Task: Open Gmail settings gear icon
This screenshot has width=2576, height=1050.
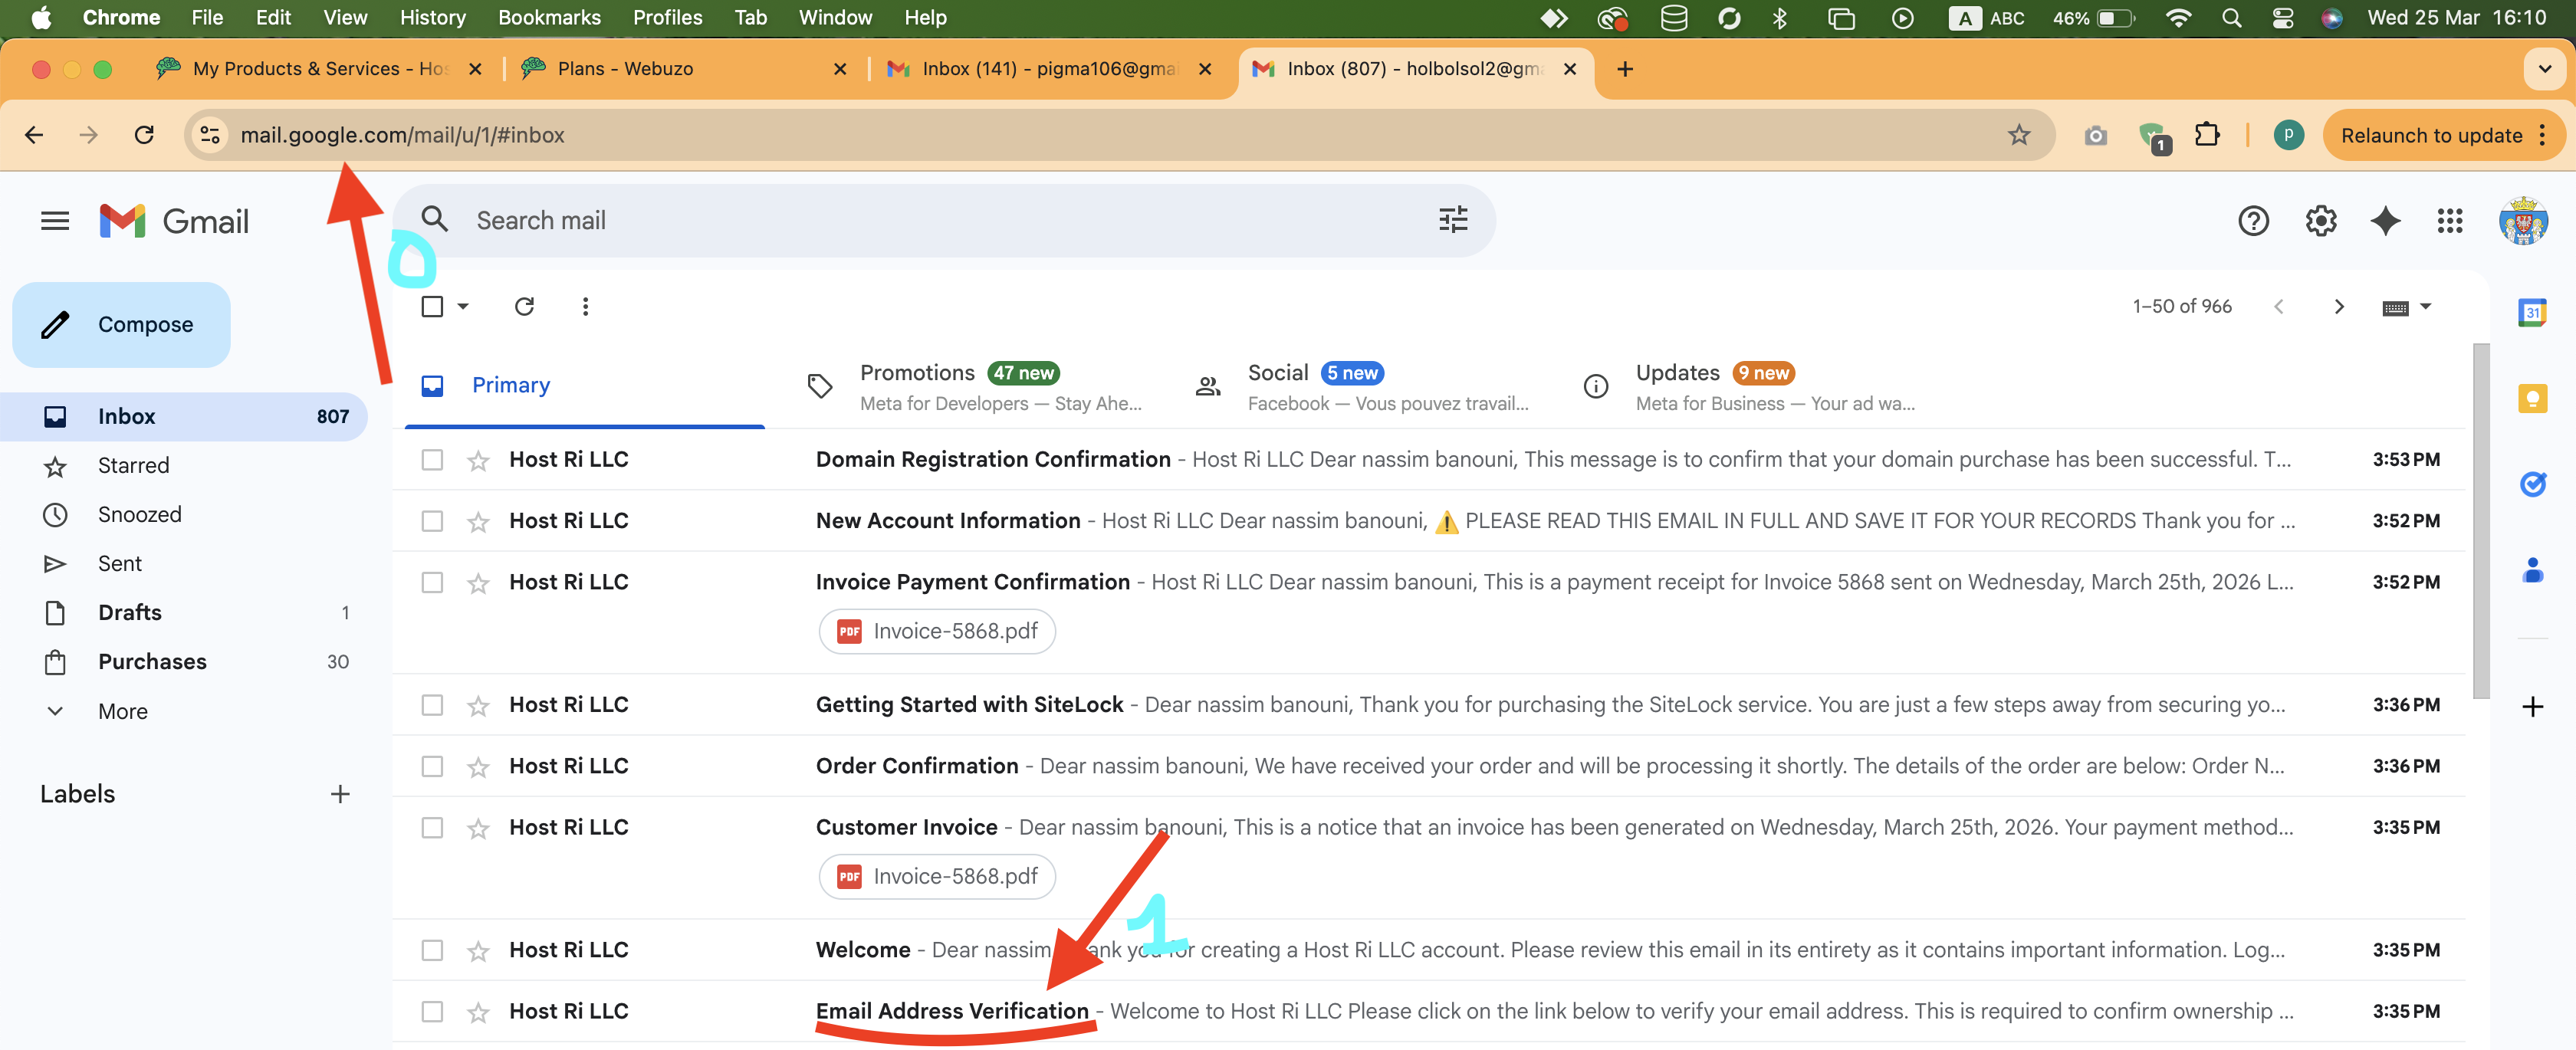Action: coord(2320,220)
